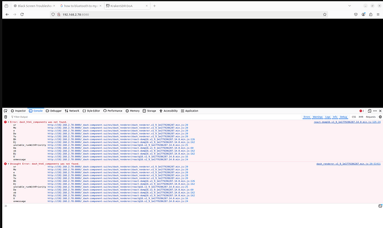This screenshot has height=228, width=383.
Task: Toggle multi-line editor mode icon
Action: (380, 206)
